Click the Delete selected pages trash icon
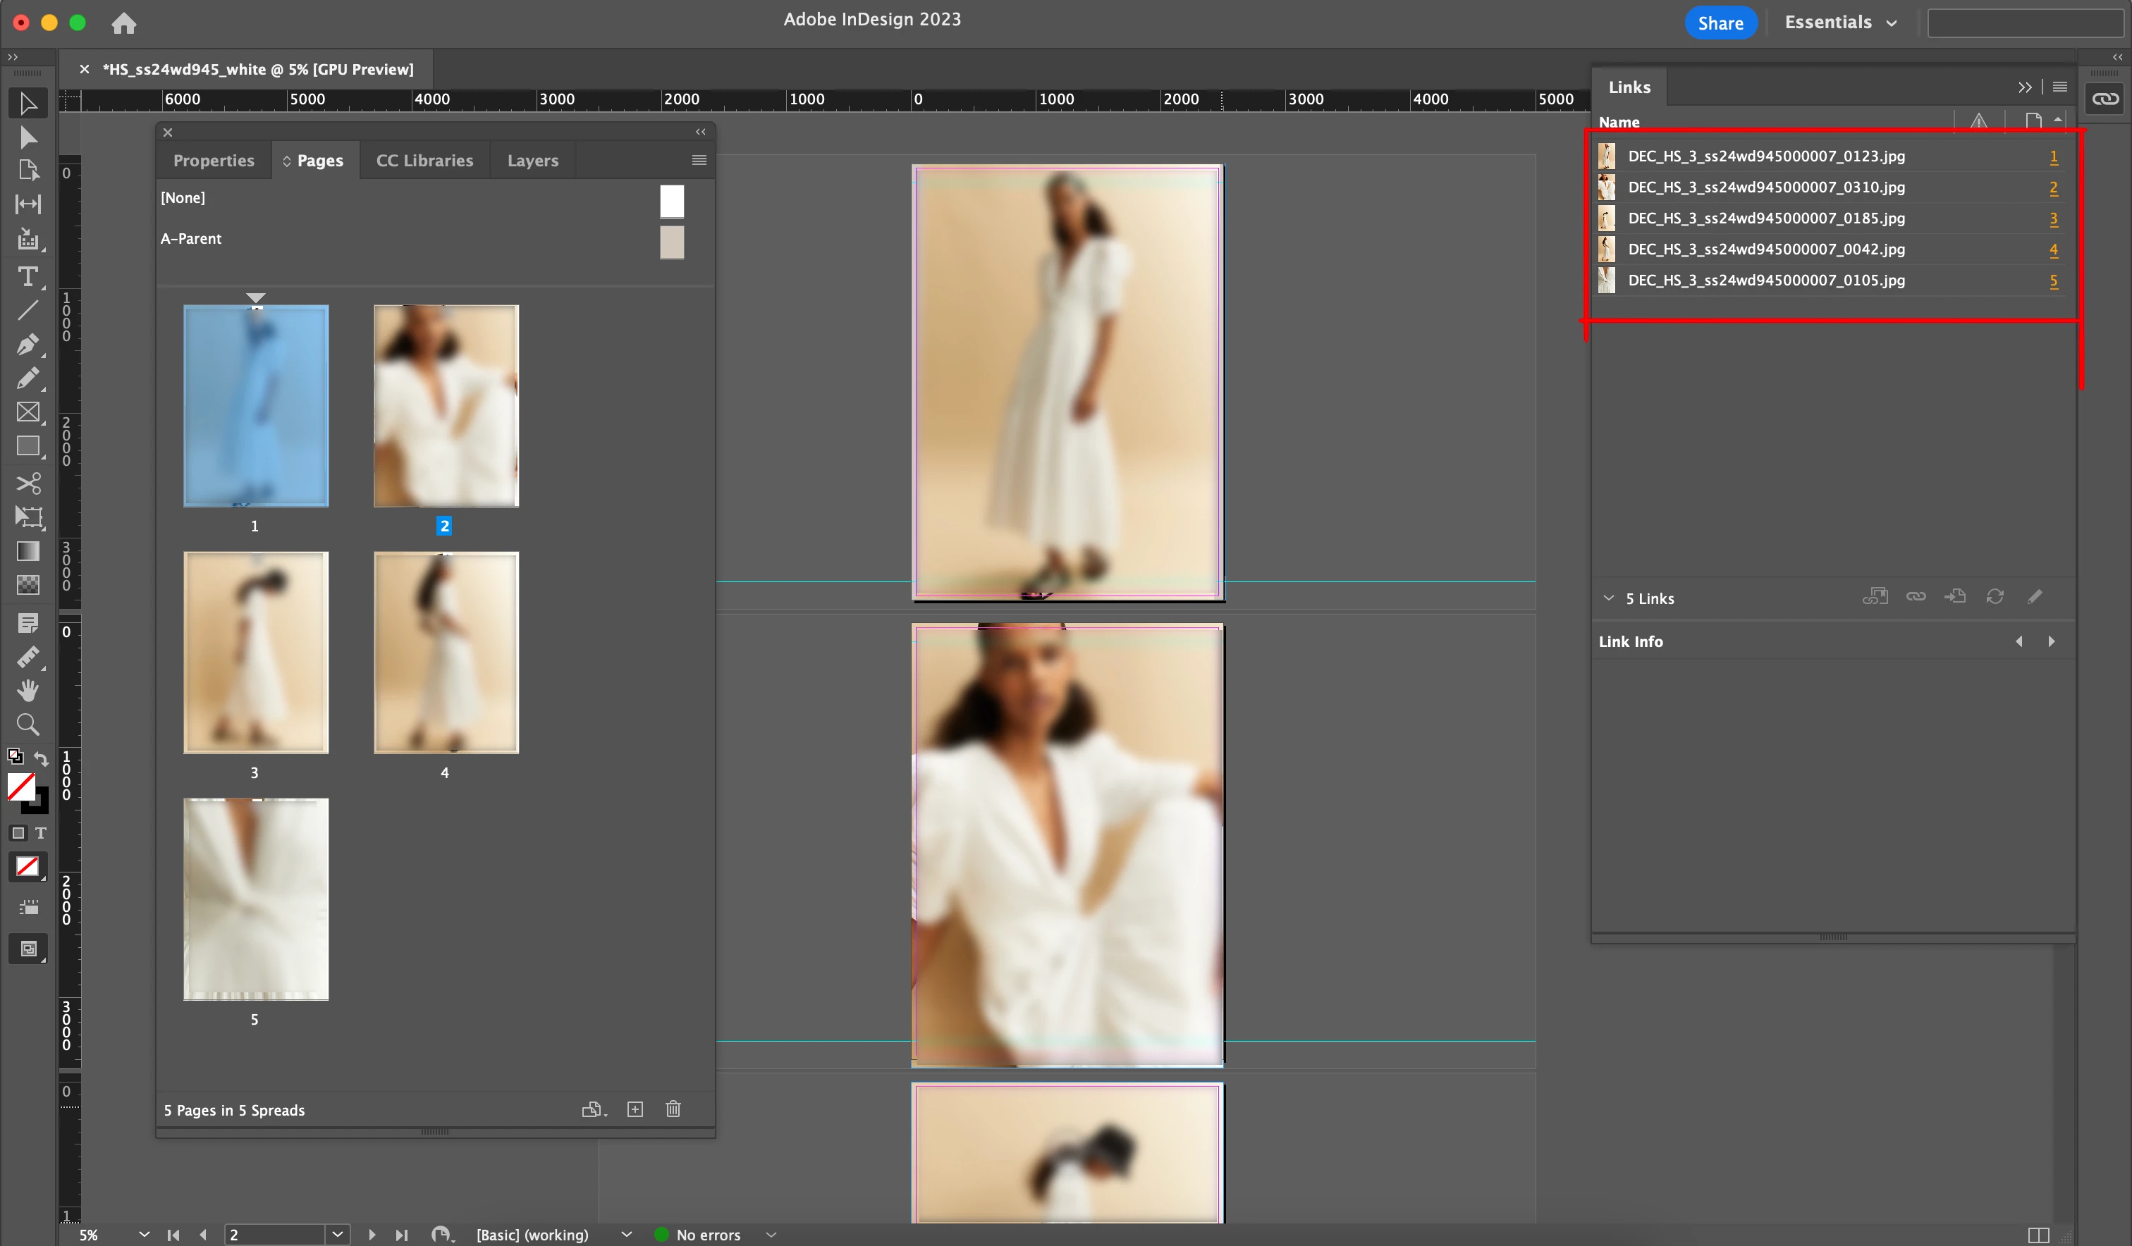The width and height of the screenshot is (2132, 1246). click(673, 1109)
